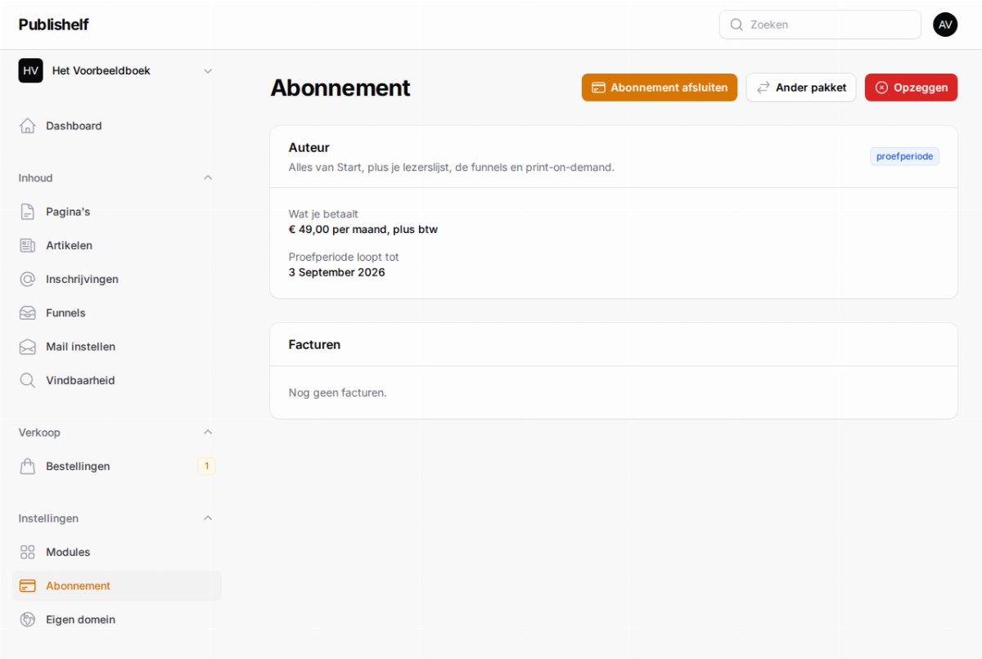
Task: Open the AV user avatar menu
Action: 945,25
